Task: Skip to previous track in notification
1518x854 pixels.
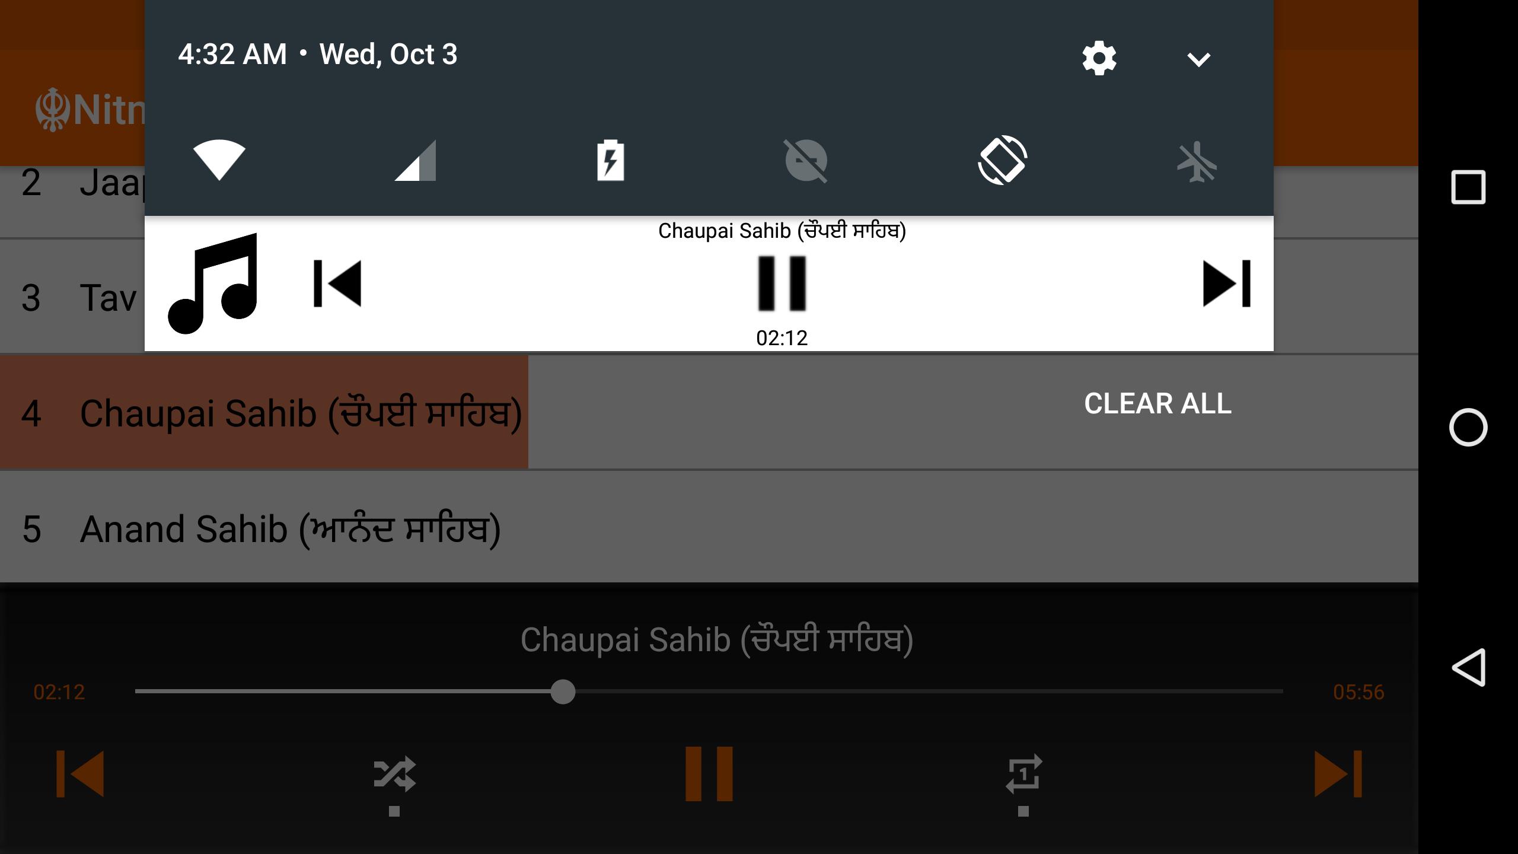Action: 337,283
